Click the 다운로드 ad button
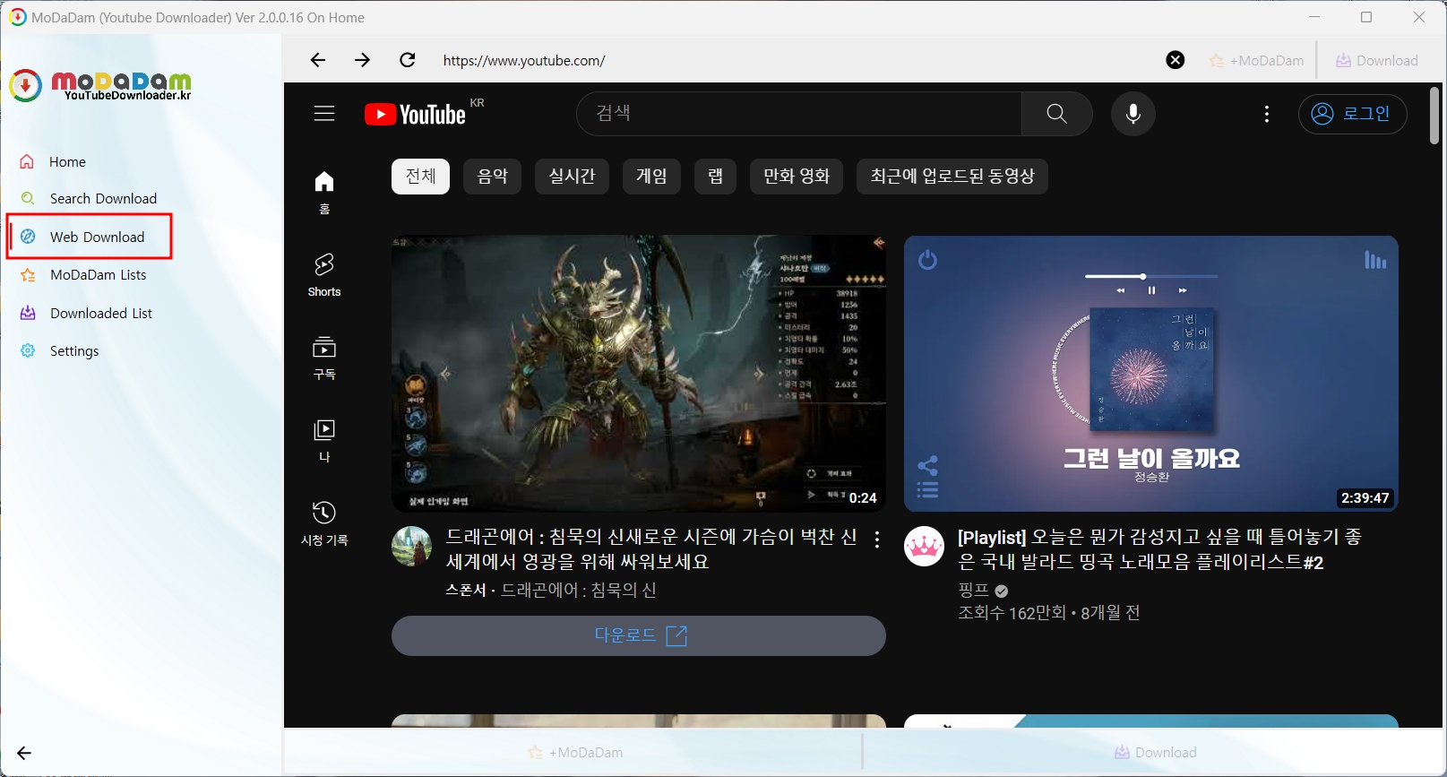This screenshot has height=777, width=1447. point(639,635)
